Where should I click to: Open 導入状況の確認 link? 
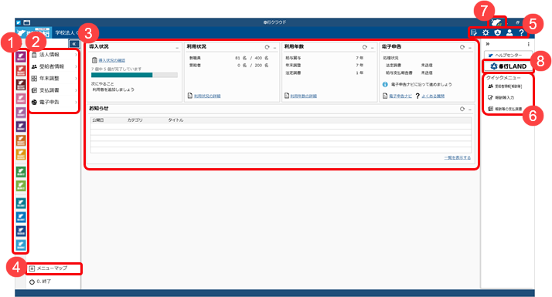click(x=111, y=60)
